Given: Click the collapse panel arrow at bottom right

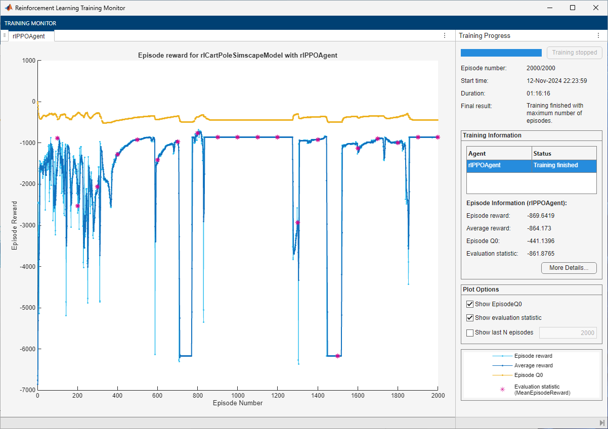Looking at the screenshot, I should (x=602, y=422).
